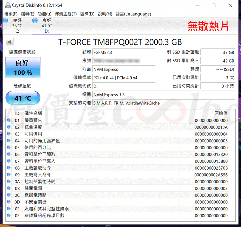Click status dot for 主機讀取命令 row
Screen dimensions: 241x227
(x=9, y=168)
